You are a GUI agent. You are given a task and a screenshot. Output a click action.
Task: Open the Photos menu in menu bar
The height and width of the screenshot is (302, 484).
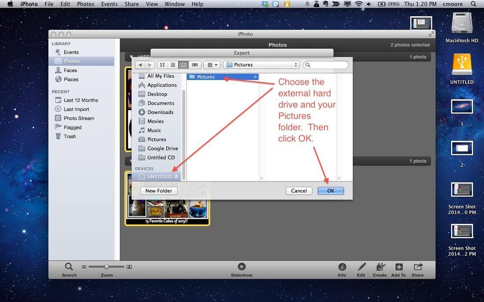click(85, 4)
